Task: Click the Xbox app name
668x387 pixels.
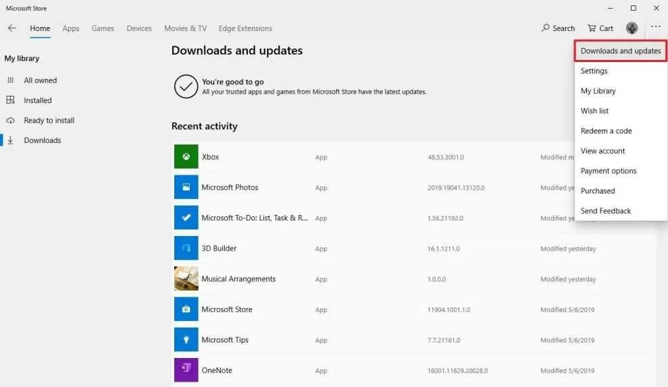Action: (211, 156)
